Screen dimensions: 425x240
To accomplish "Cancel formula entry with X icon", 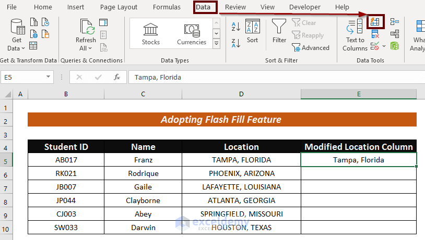I will click(79, 77).
